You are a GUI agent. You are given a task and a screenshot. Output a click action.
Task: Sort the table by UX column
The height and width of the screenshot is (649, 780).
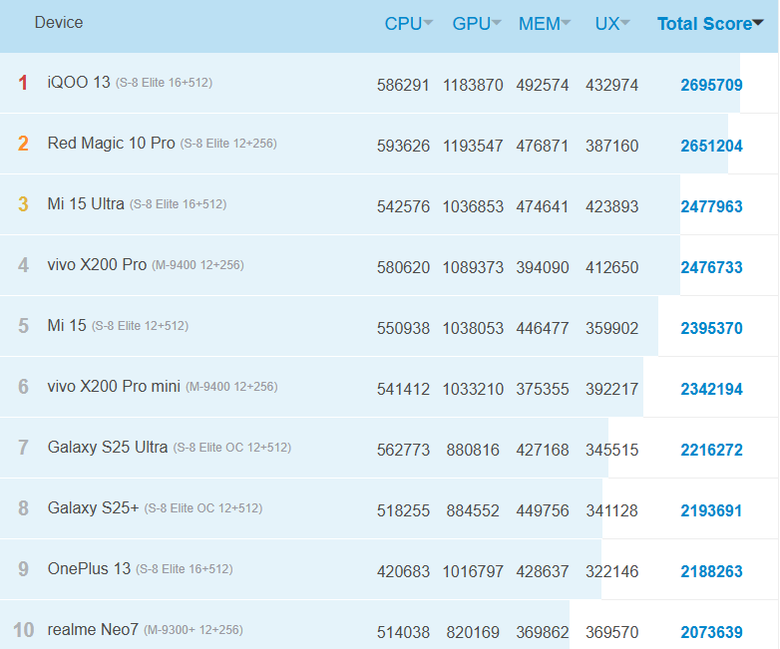[612, 23]
